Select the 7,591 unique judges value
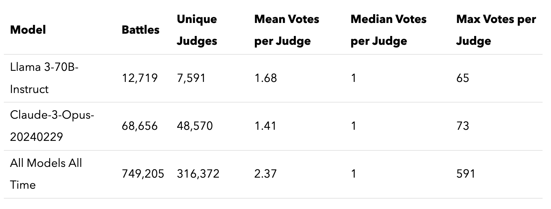The height and width of the screenshot is (209, 551). pos(191,78)
